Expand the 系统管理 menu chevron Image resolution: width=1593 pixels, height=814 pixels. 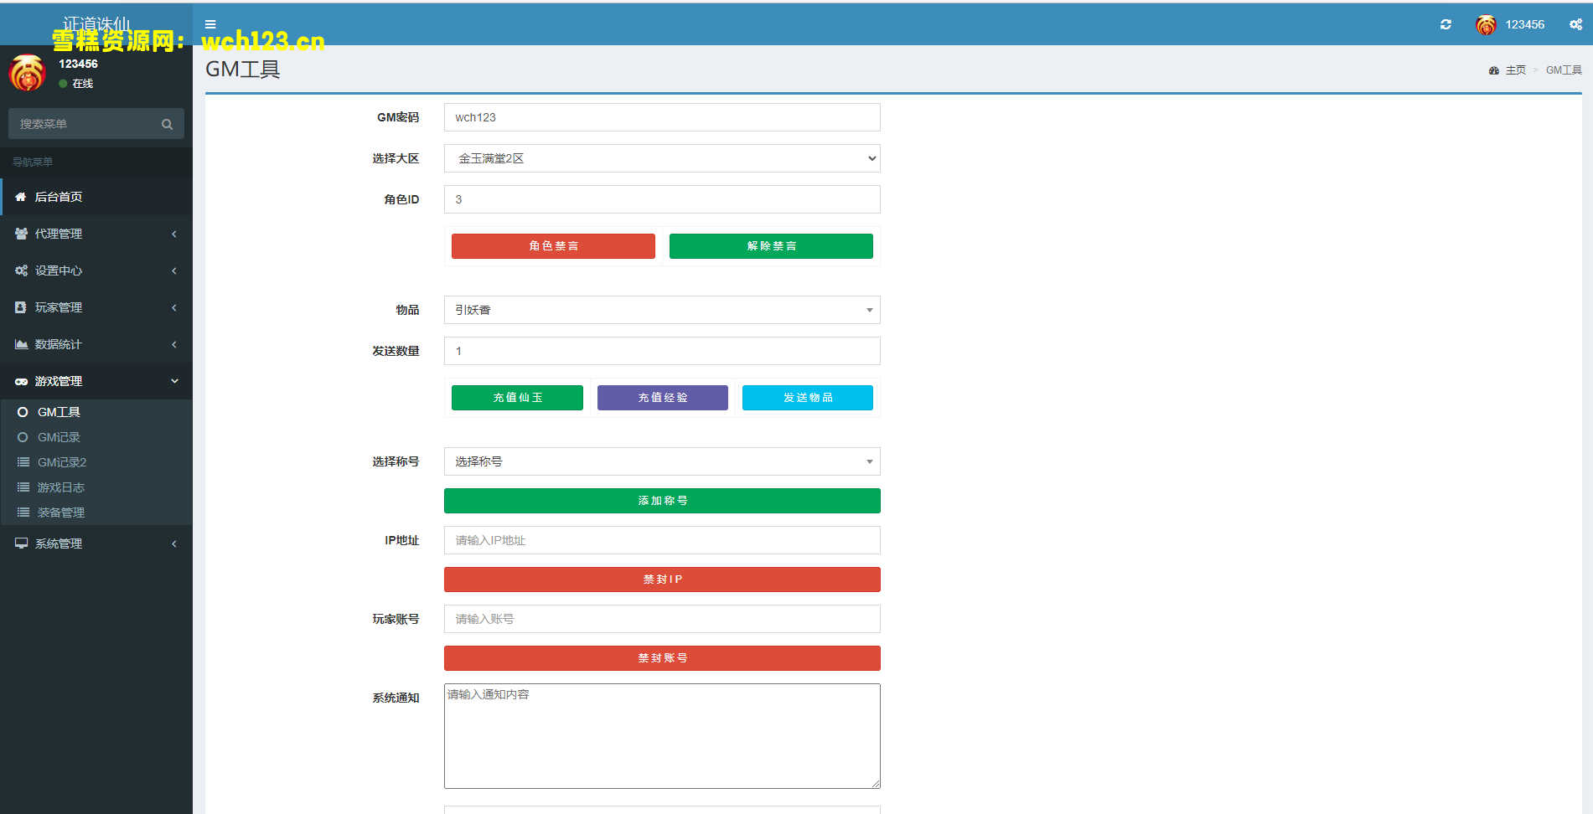174,544
